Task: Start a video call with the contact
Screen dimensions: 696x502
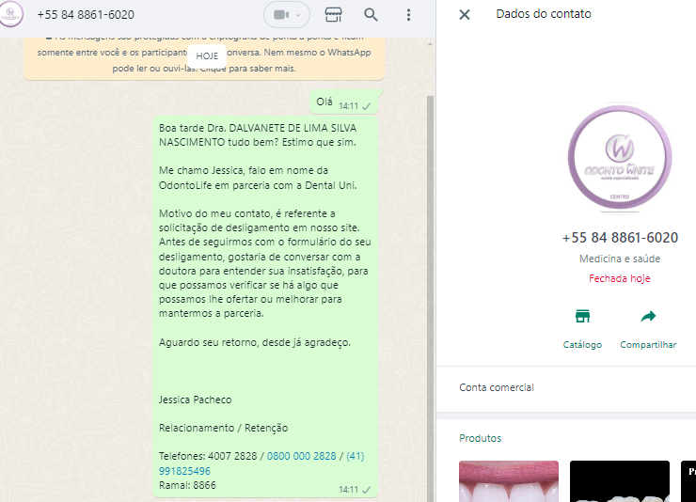Action: [x=281, y=15]
